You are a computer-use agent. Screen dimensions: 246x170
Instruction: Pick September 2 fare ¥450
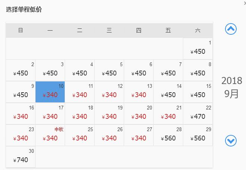coord(21,70)
